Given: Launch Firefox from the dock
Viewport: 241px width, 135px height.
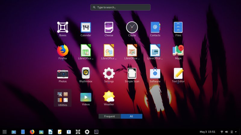Looking at the screenshot, I should [32, 132].
